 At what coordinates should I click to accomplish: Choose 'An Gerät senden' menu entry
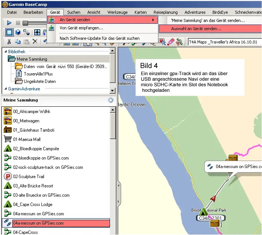102,20
